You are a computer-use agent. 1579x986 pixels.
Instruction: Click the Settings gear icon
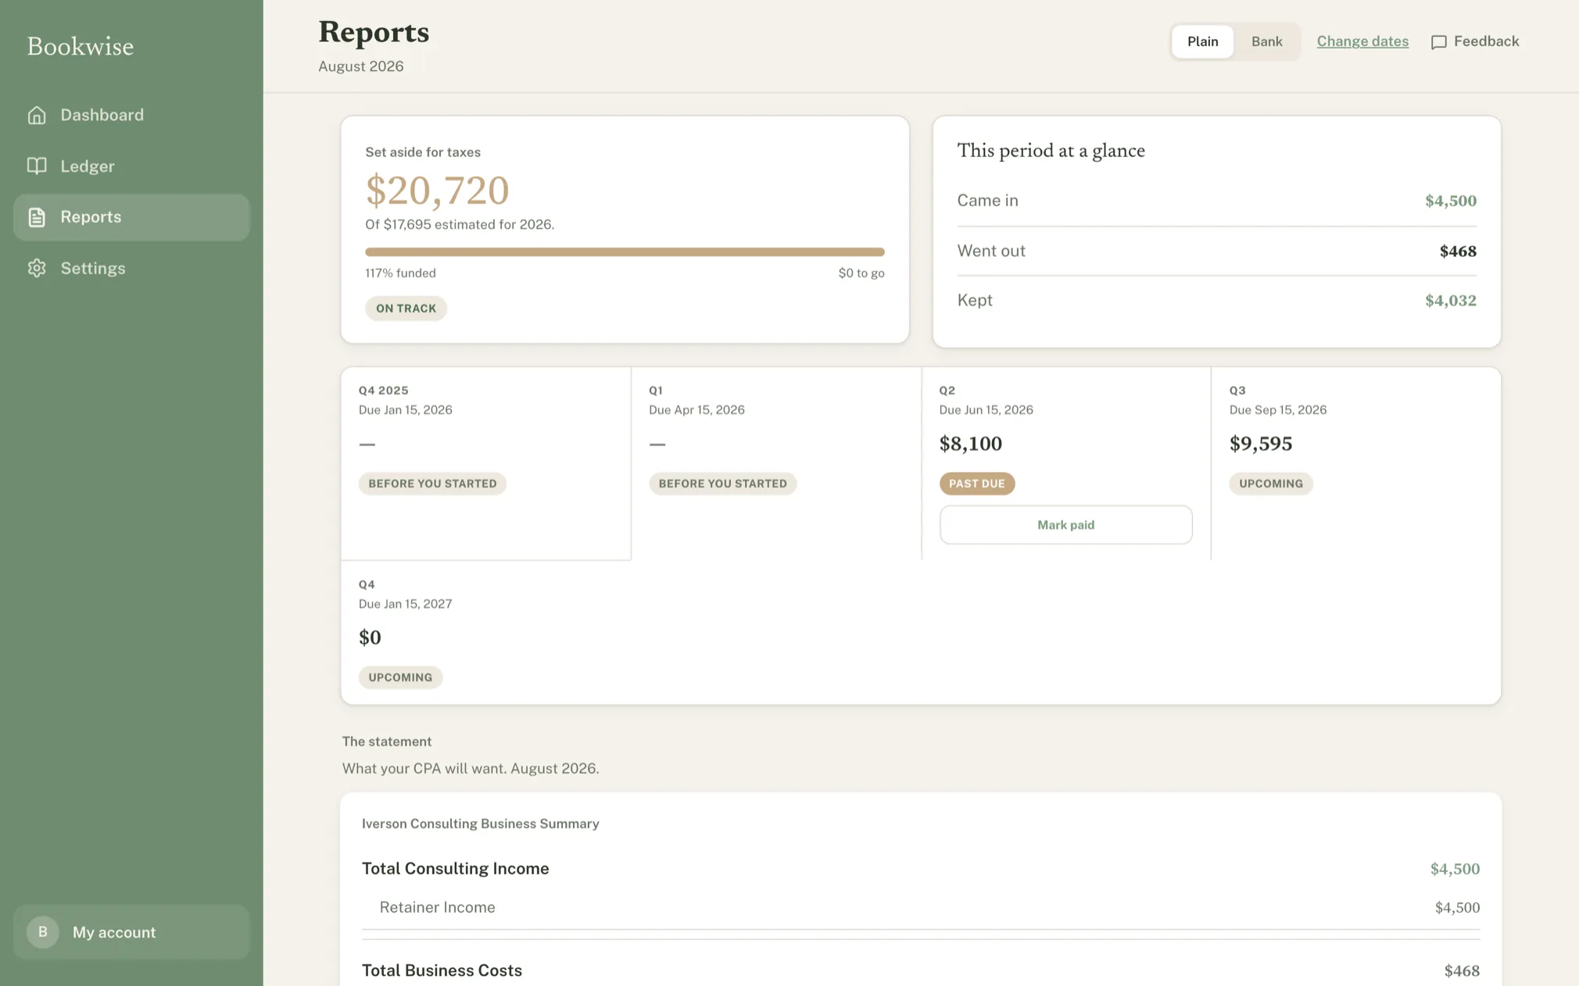pos(37,268)
